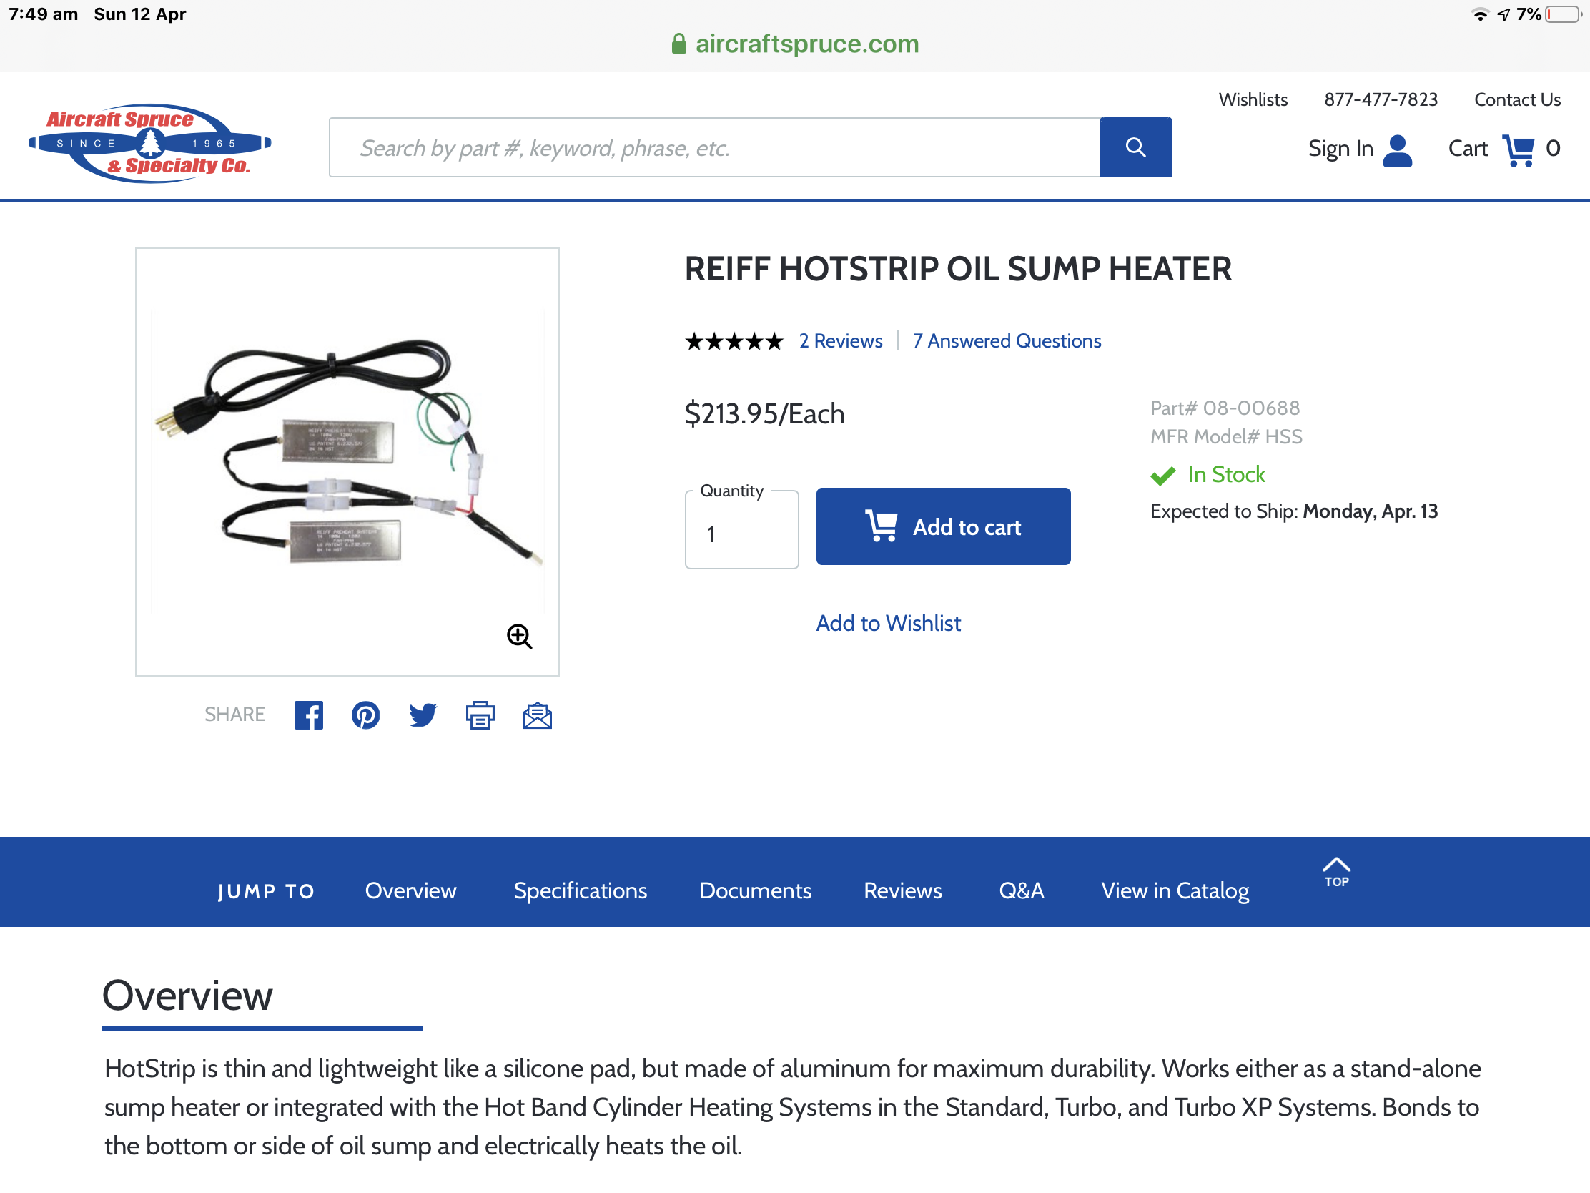Open Add to Wishlist link

coord(889,623)
